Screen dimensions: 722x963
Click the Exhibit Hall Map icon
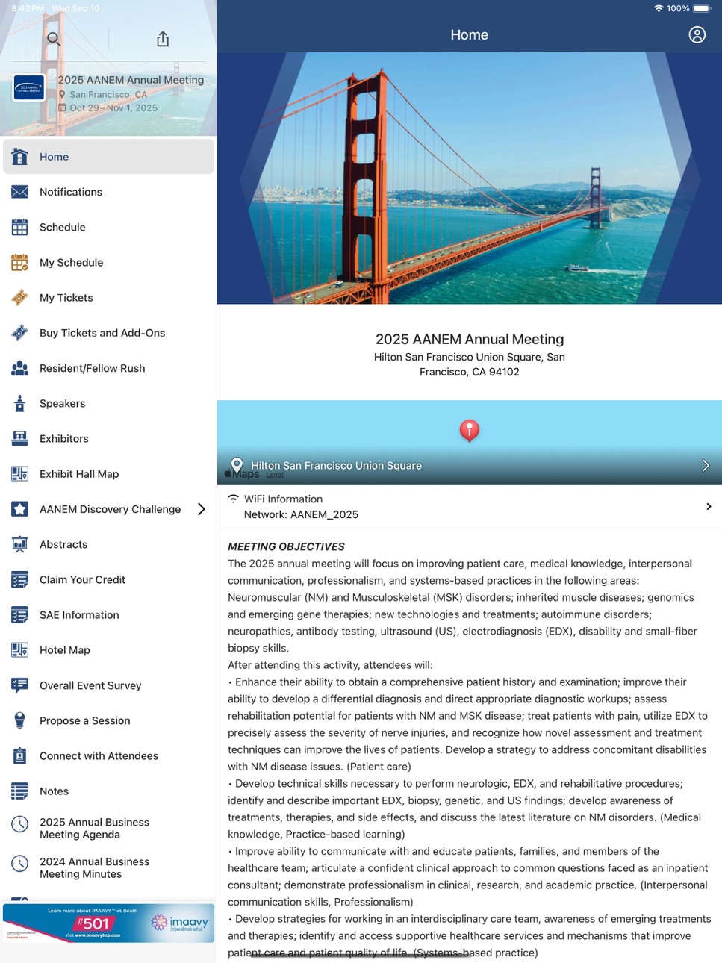click(20, 474)
